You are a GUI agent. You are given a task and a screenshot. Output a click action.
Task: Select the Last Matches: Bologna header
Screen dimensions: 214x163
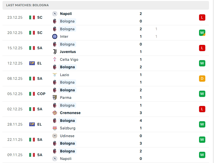click(x=27, y=5)
